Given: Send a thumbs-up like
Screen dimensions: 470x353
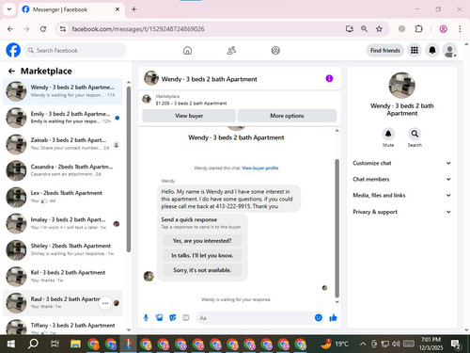Looking at the screenshot, I should pyautogui.click(x=333, y=318).
